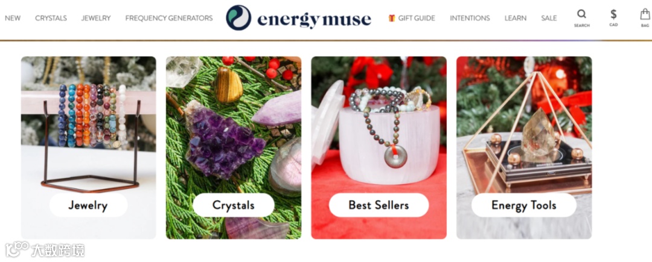Visit the SALE page

click(x=549, y=18)
